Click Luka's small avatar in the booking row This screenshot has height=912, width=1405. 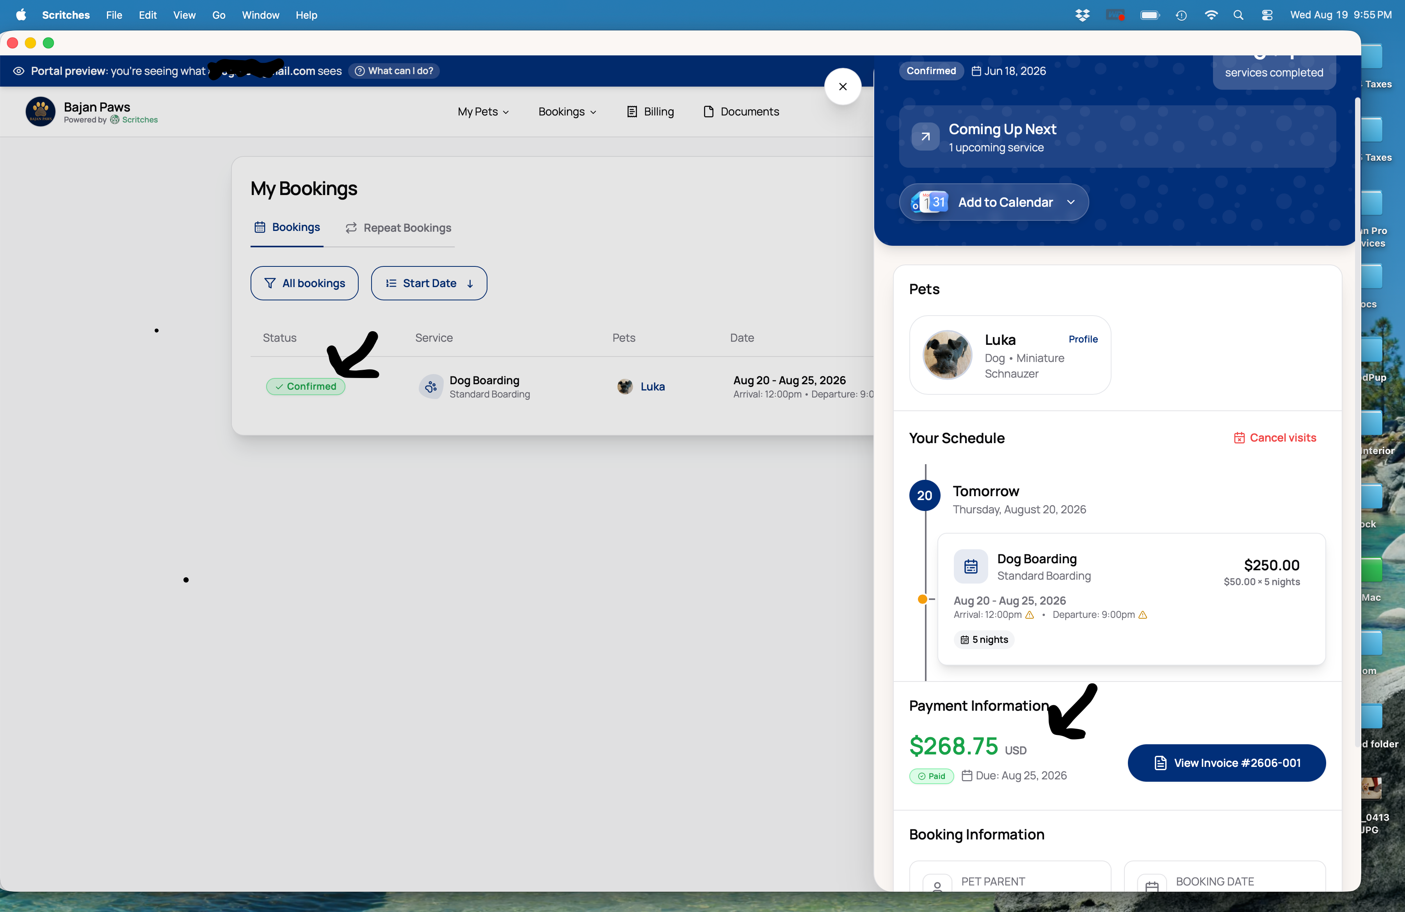[624, 387]
